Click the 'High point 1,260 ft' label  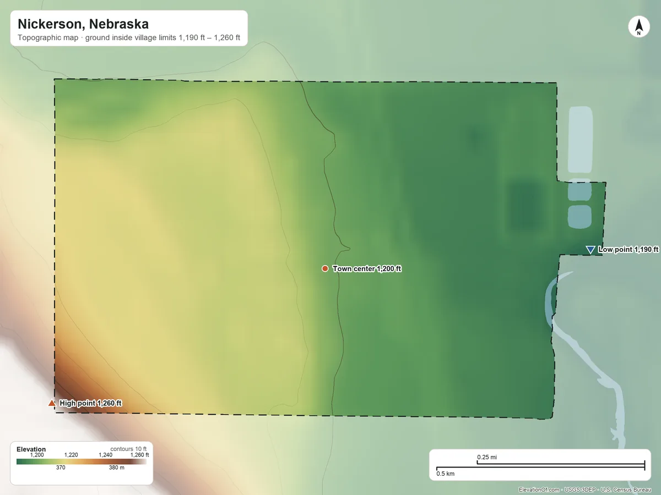(91, 403)
